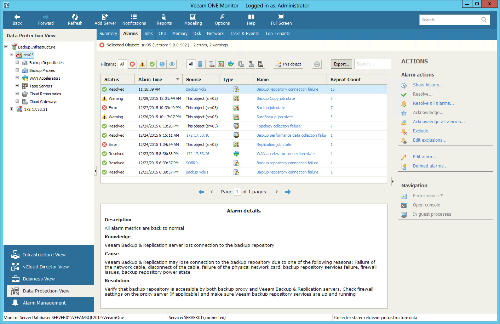Viewport: 500px width, 324px height.
Task: Expand the Backup Proxies node
Action: point(17,70)
